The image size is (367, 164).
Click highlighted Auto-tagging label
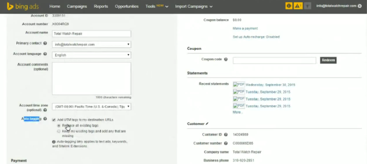(31, 119)
